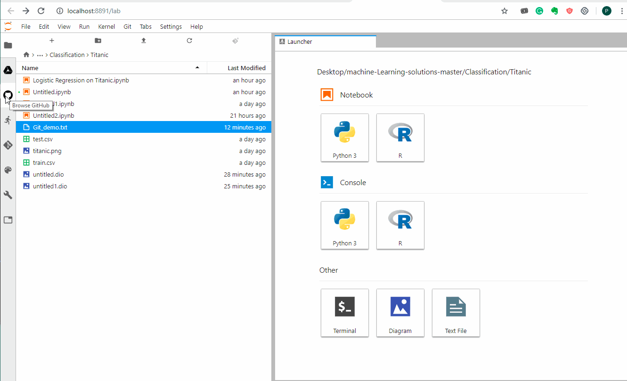Sort files by Last Modified column

pyautogui.click(x=246, y=68)
